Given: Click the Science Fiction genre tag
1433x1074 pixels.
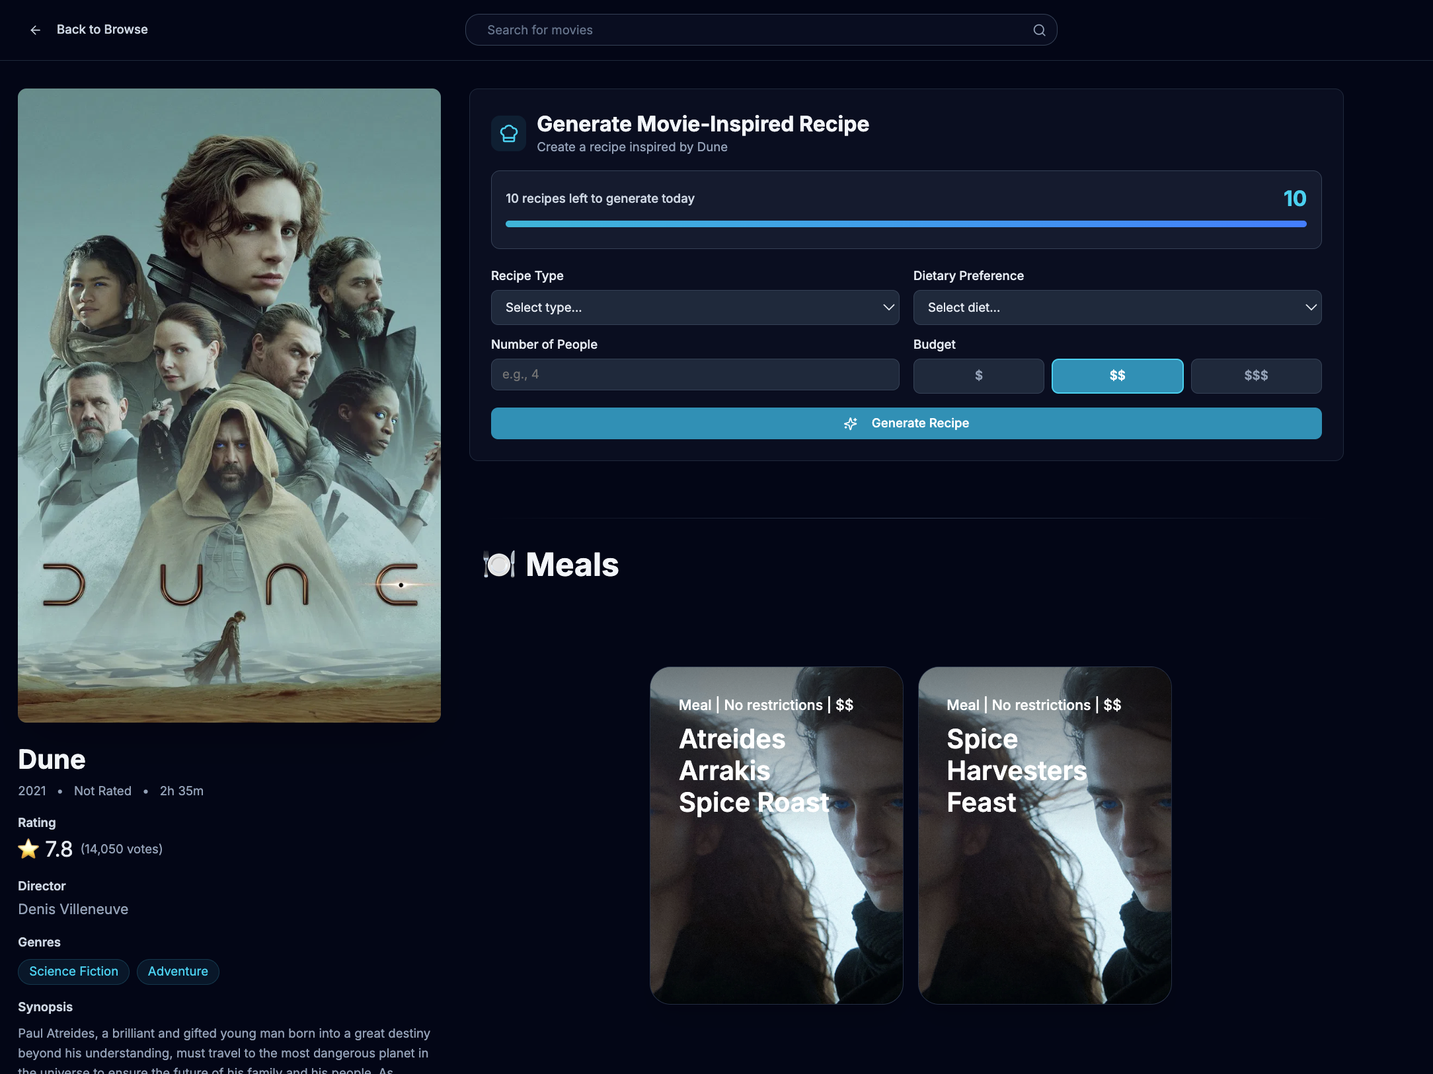Looking at the screenshot, I should (x=73, y=972).
